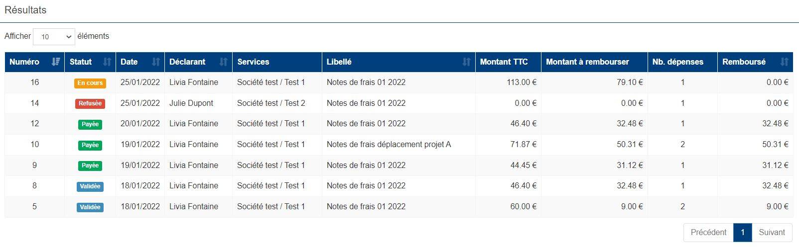The image size is (799, 247).
Task: Click the En cours status badge
Action: click(x=90, y=83)
